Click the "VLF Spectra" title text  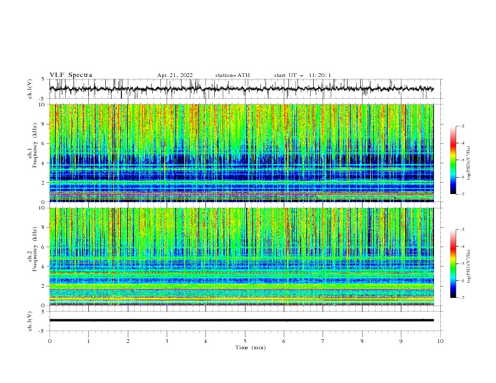71,75
